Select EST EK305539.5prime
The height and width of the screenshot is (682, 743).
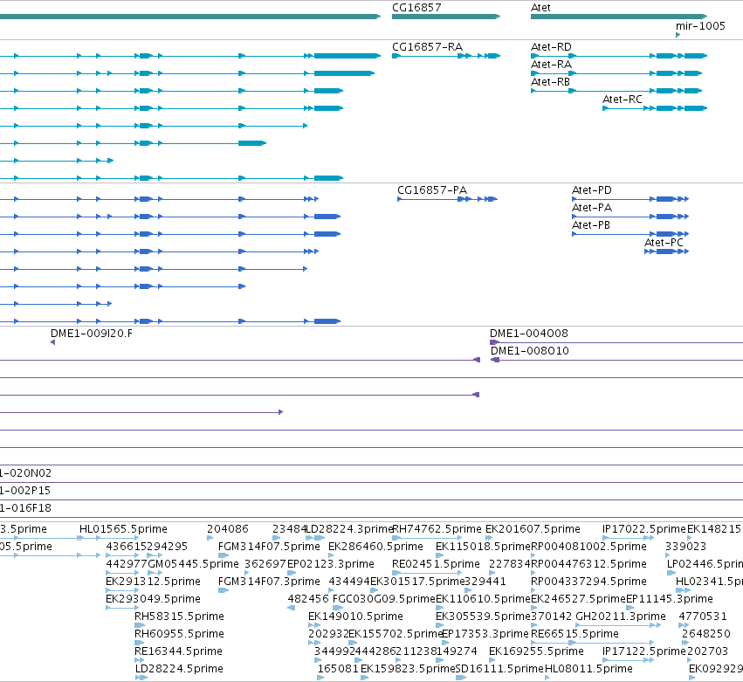pos(483,617)
